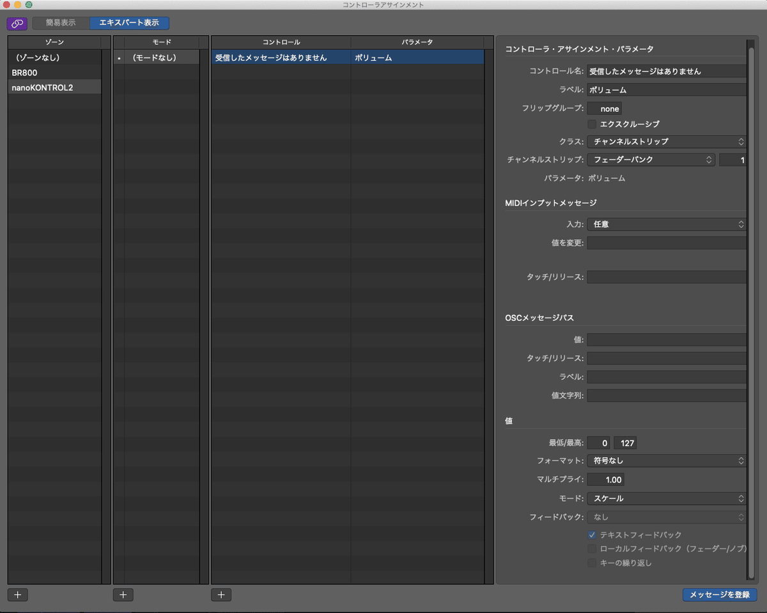Screen dimensions: 767x613
Task: Add a new control assignment with plus
Action: (x=221, y=594)
